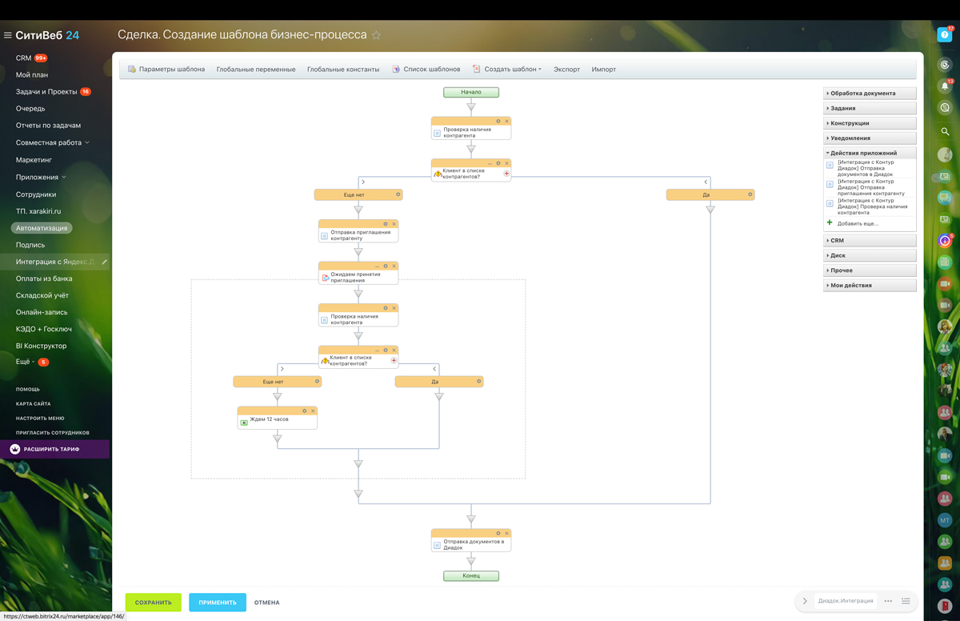Open 'Глобальные переменные' in the toolbar

pos(256,70)
